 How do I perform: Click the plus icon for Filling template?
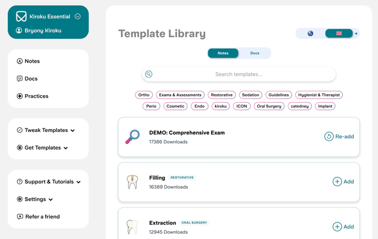pyautogui.click(x=337, y=182)
